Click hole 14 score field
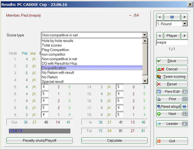This screenshot has height=150, width=194. (120, 87)
